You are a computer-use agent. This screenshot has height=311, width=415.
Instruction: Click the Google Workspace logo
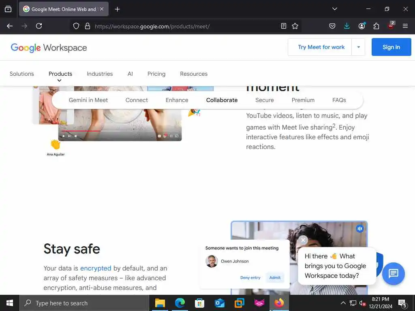49,48
